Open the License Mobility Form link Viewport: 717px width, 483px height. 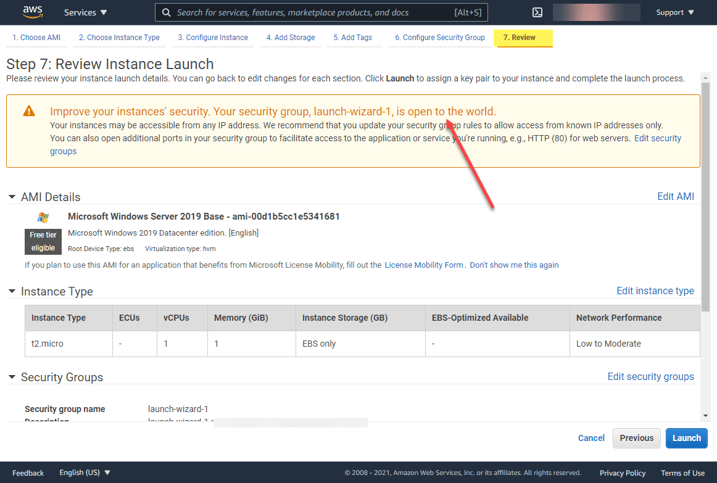[x=423, y=265]
